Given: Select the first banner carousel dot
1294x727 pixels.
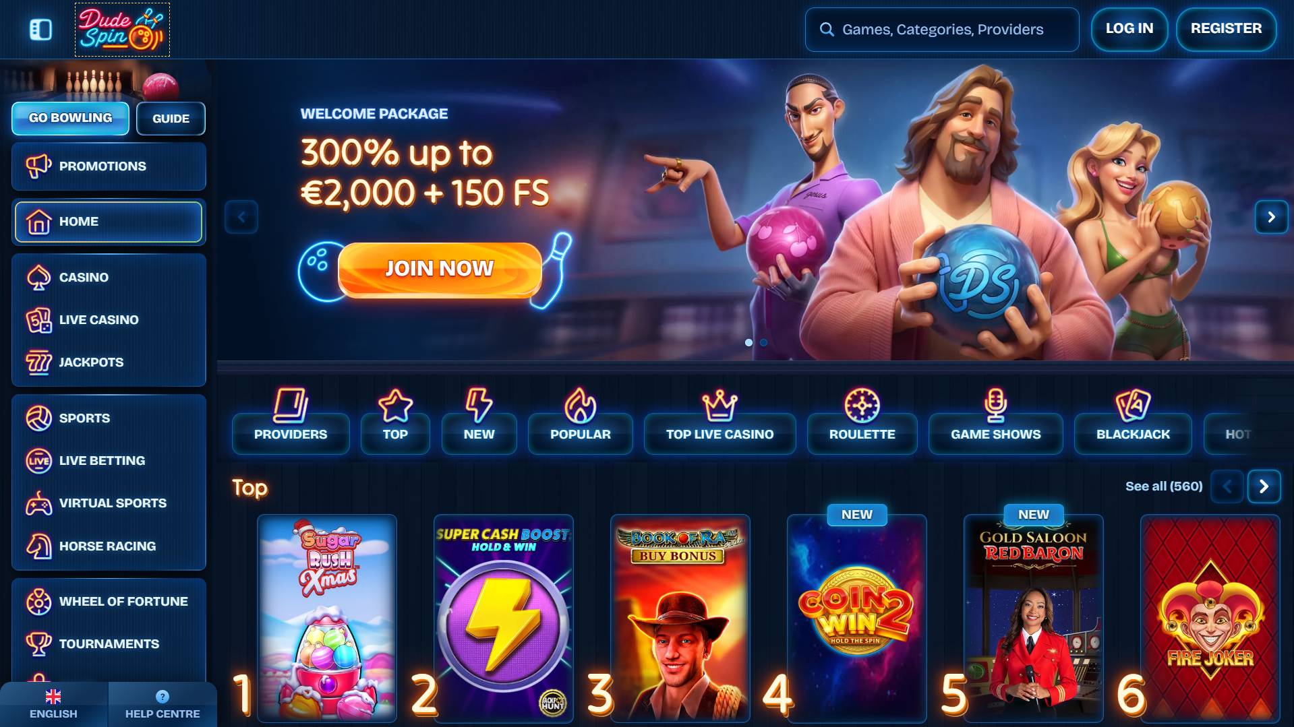Looking at the screenshot, I should [748, 342].
